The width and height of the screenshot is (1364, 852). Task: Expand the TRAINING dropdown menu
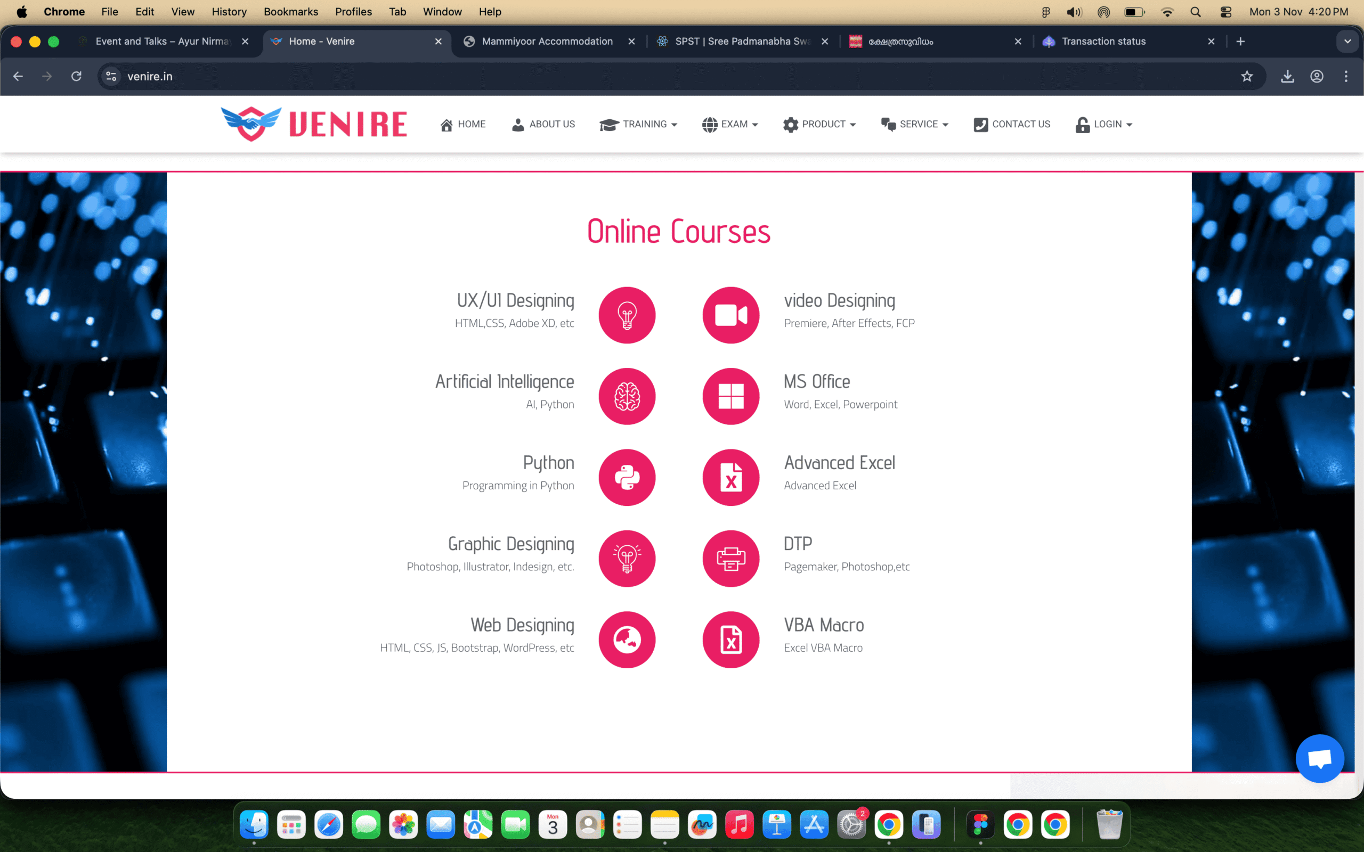639,124
